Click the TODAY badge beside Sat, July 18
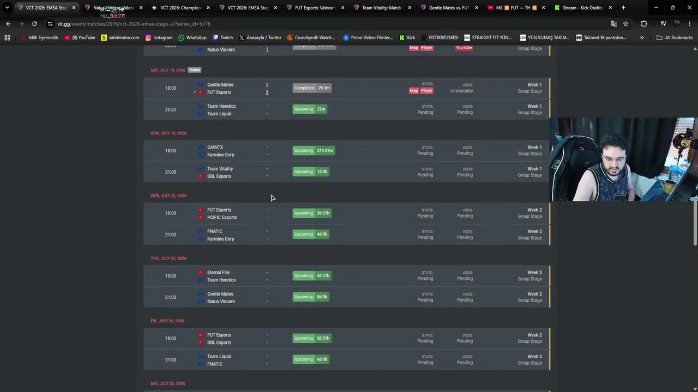The height and width of the screenshot is (392, 698). (x=195, y=70)
